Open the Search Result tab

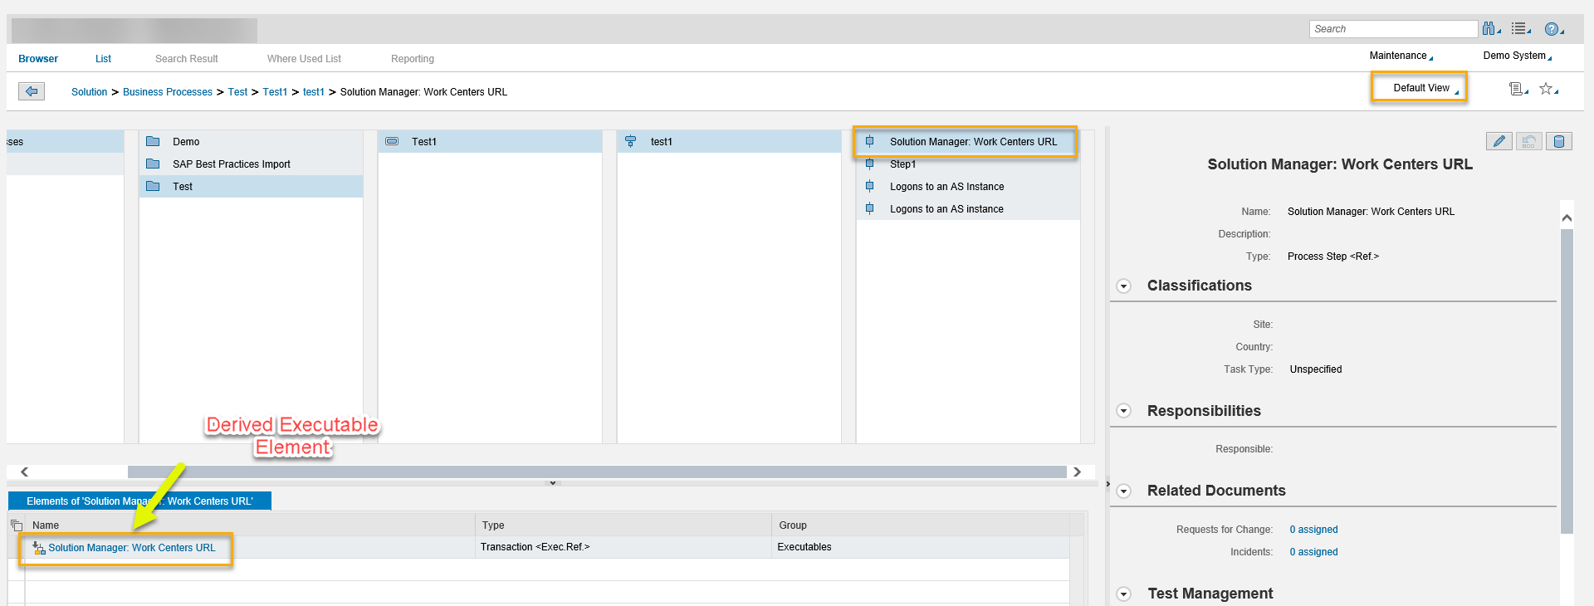187,59
